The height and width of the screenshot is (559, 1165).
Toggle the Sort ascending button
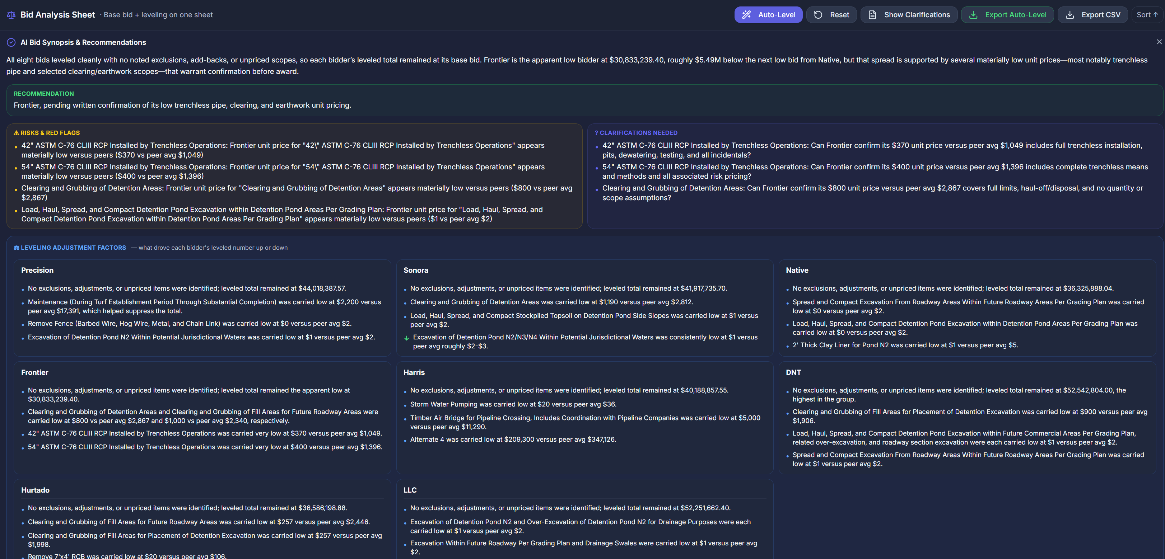[1147, 15]
